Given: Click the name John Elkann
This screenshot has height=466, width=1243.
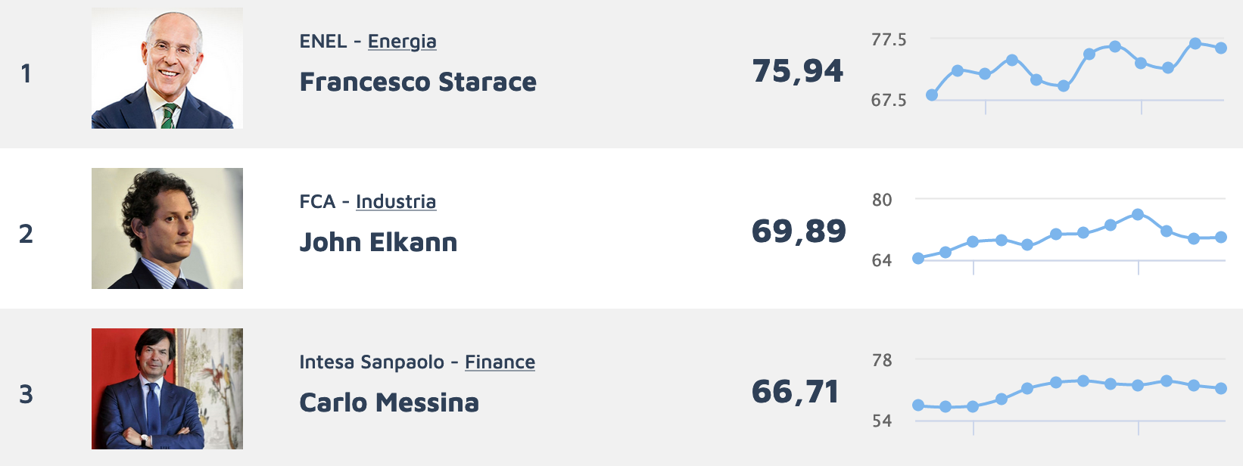Looking at the screenshot, I should pyautogui.click(x=379, y=242).
